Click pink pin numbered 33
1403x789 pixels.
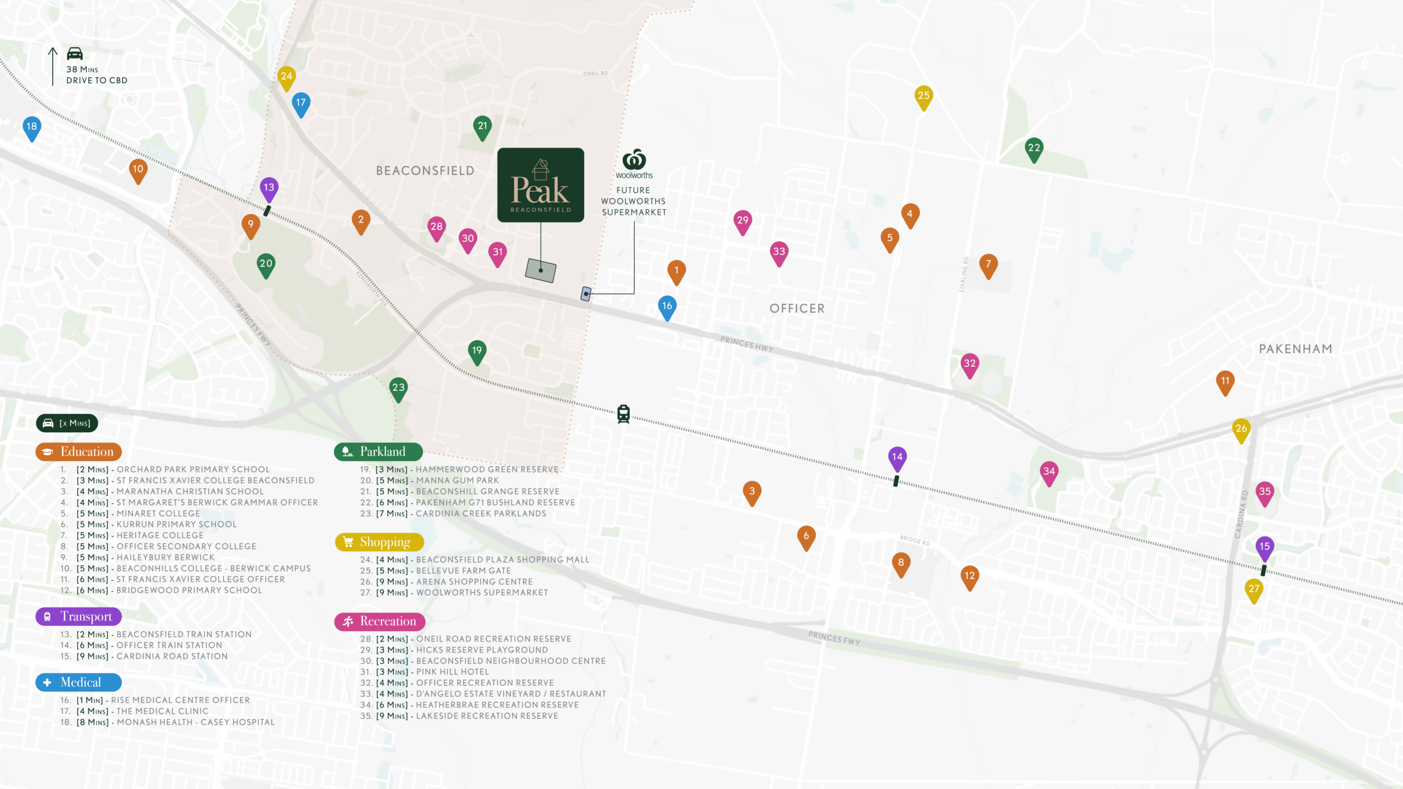pyautogui.click(x=779, y=254)
